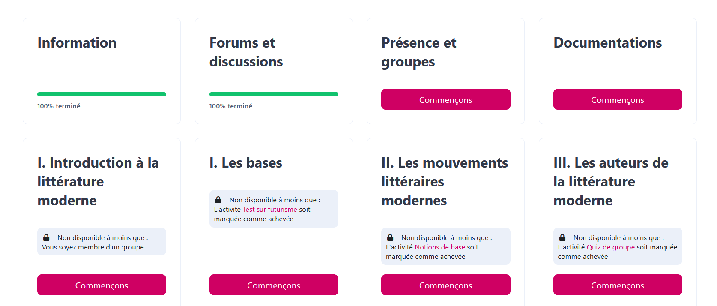Click lock icon in Les bases card

click(218, 200)
